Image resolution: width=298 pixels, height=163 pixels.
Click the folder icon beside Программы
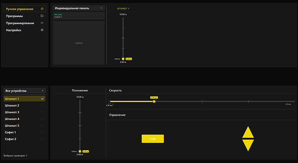pos(42,16)
